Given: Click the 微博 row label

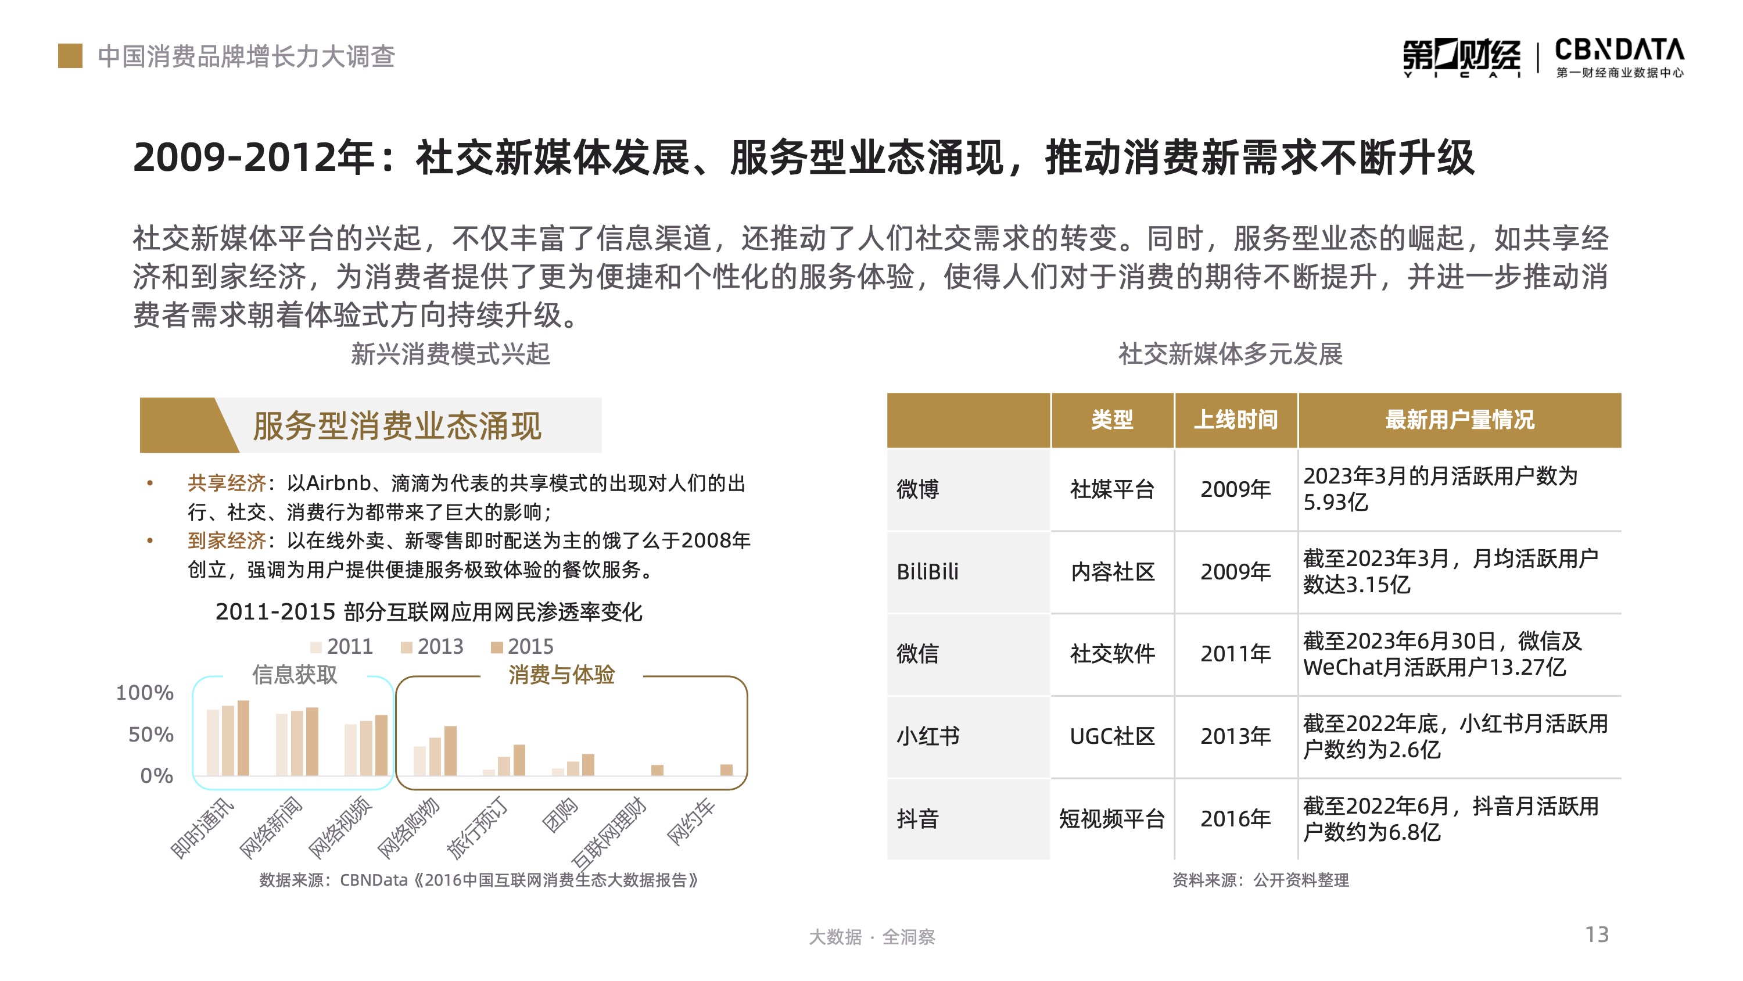Looking at the screenshot, I should click(917, 489).
